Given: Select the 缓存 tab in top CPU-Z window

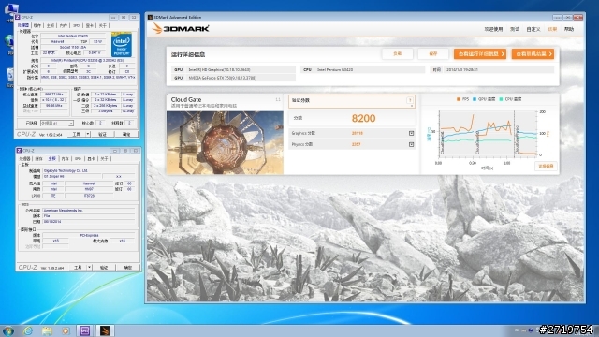Looking at the screenshot, I should [37, 25].
